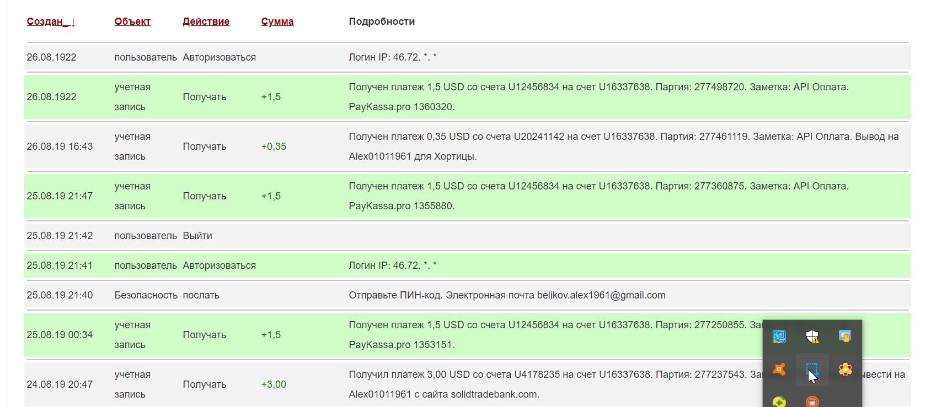
Task: Click the Подробности column header
Action: [x=382, y=21]
